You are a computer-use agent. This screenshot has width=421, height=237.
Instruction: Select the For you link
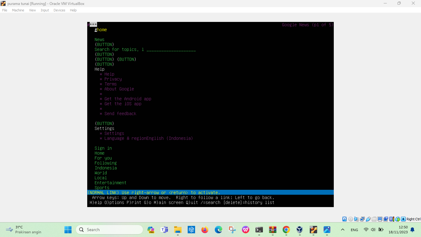(x=103, y=158)
